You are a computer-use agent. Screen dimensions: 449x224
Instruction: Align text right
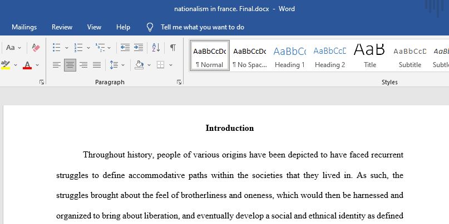83,65
